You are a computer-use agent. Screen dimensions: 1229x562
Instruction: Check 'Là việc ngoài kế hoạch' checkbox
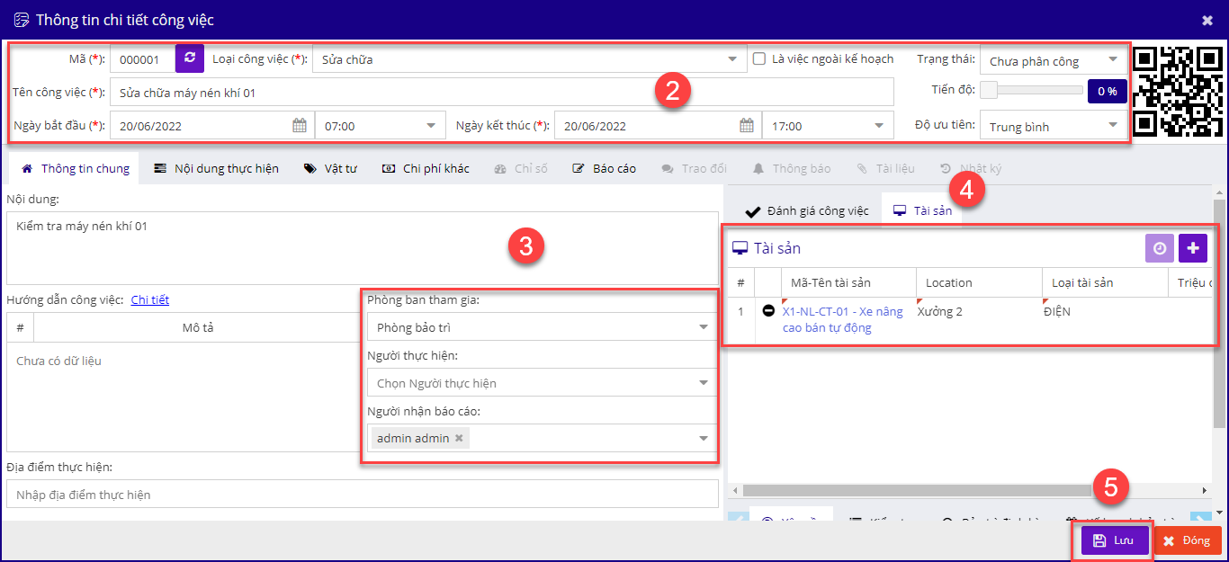(759, 58)
